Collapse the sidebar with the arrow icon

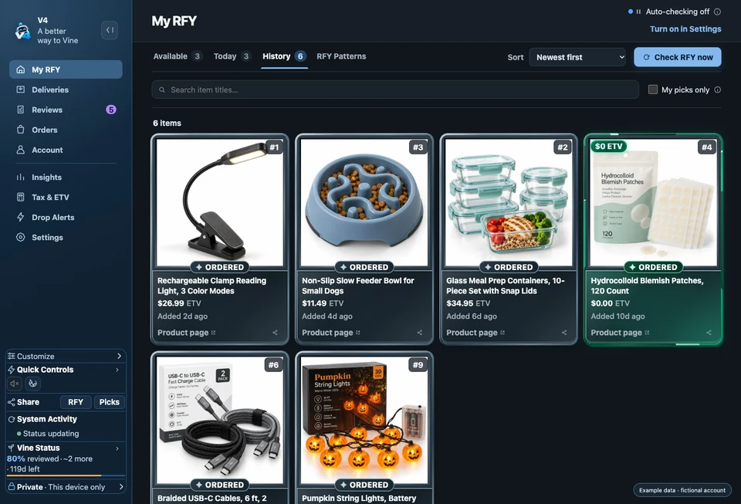click(109, 30)
